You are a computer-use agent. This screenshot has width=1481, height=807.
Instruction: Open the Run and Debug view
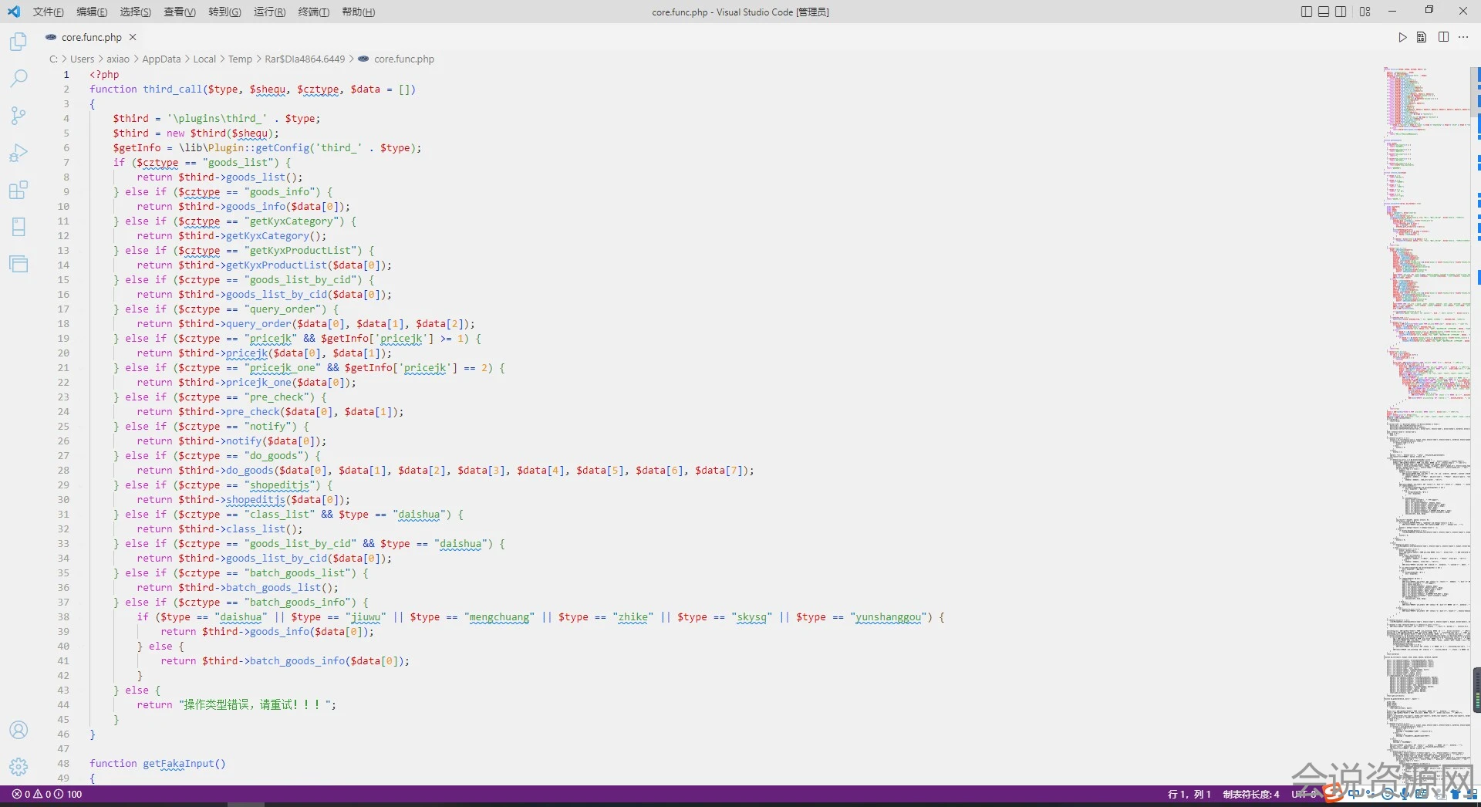point(19,153)
